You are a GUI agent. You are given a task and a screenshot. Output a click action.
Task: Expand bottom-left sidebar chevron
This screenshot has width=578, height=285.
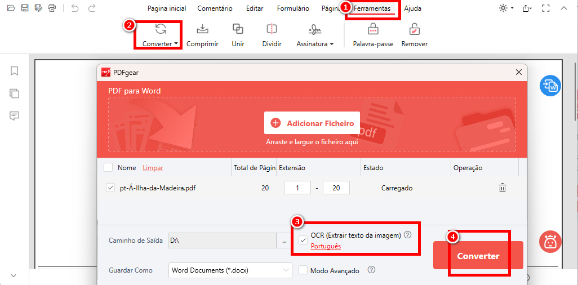(x=14, y=275)
